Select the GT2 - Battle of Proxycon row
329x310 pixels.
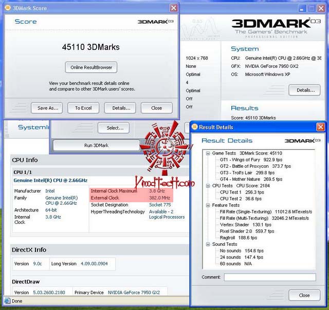click(255, 166)
